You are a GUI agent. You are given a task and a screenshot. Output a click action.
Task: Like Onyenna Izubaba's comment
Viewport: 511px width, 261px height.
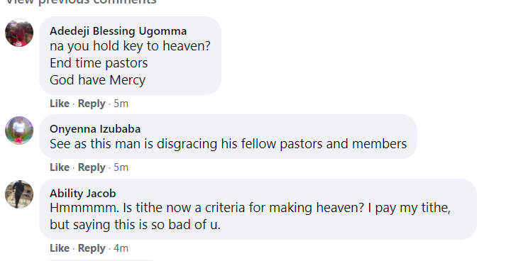60,167
